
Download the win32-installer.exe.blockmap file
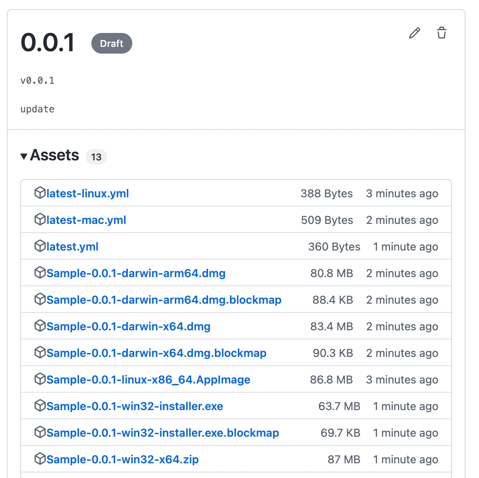(x=162, y=433)
